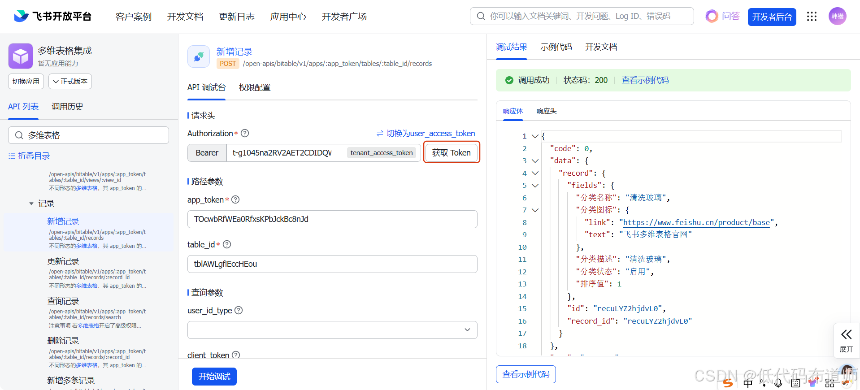
Task: Select 新增记录 in the API list
Action: pyautogui.click(x=63, y=221)
